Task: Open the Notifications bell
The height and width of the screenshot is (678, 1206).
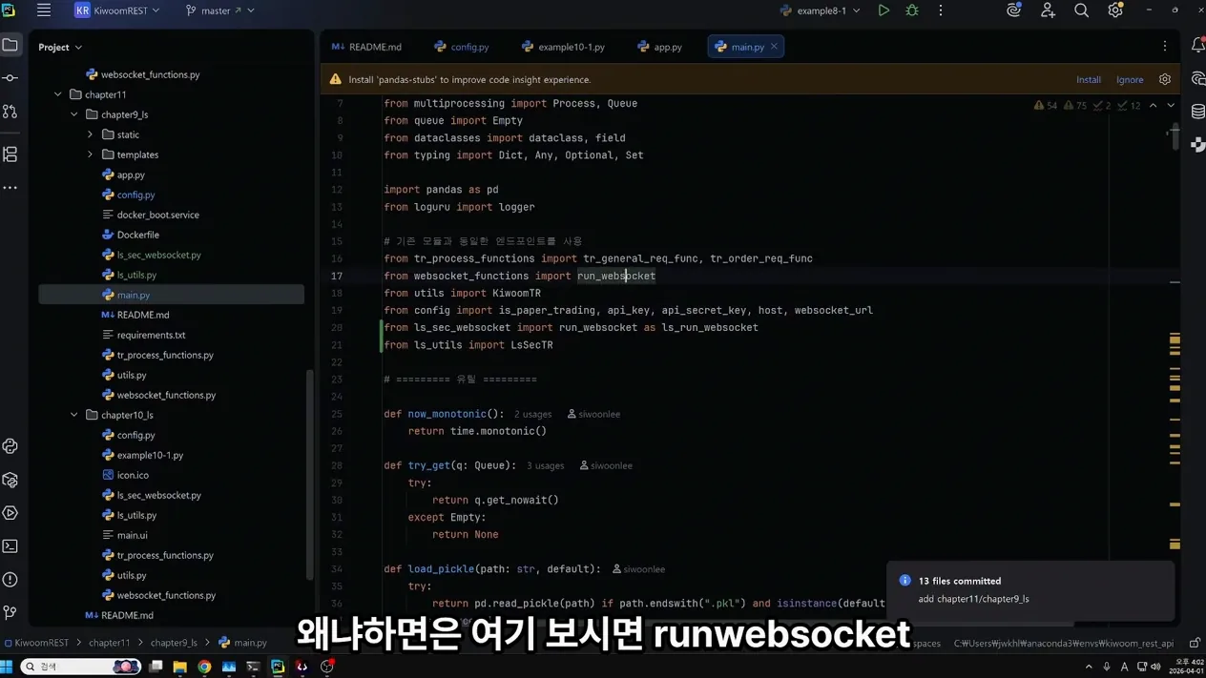Action: [x=1198, y=45]
